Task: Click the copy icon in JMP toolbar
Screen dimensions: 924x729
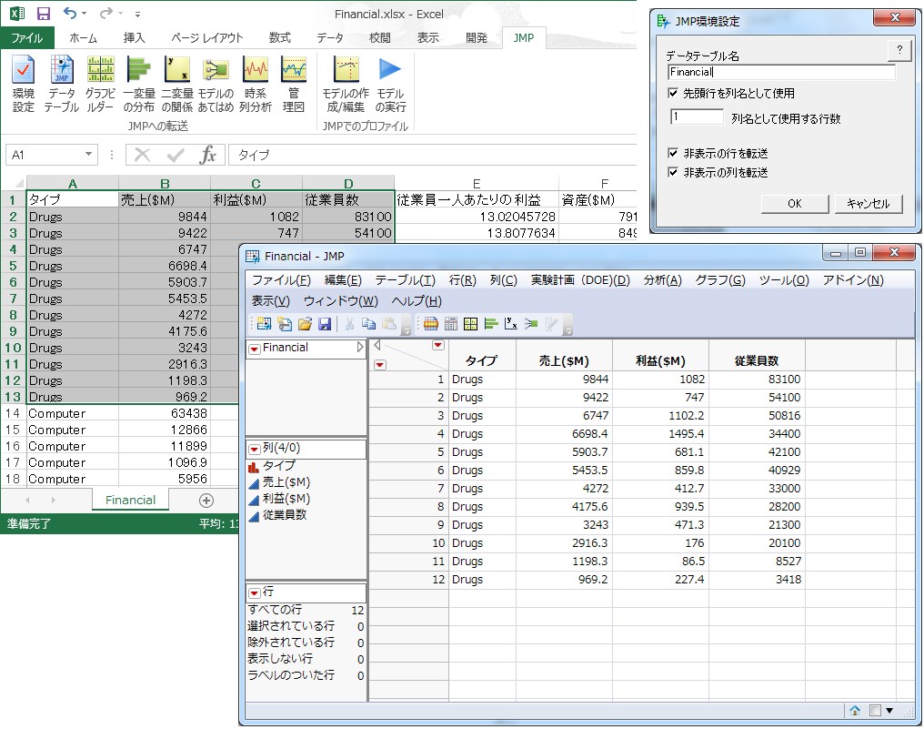Action: point(369,323)
